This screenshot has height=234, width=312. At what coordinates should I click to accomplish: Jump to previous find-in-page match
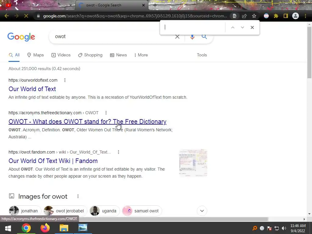(x=232, y=27)
